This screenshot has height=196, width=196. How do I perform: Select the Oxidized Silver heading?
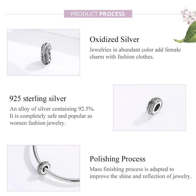coord(114,39)
